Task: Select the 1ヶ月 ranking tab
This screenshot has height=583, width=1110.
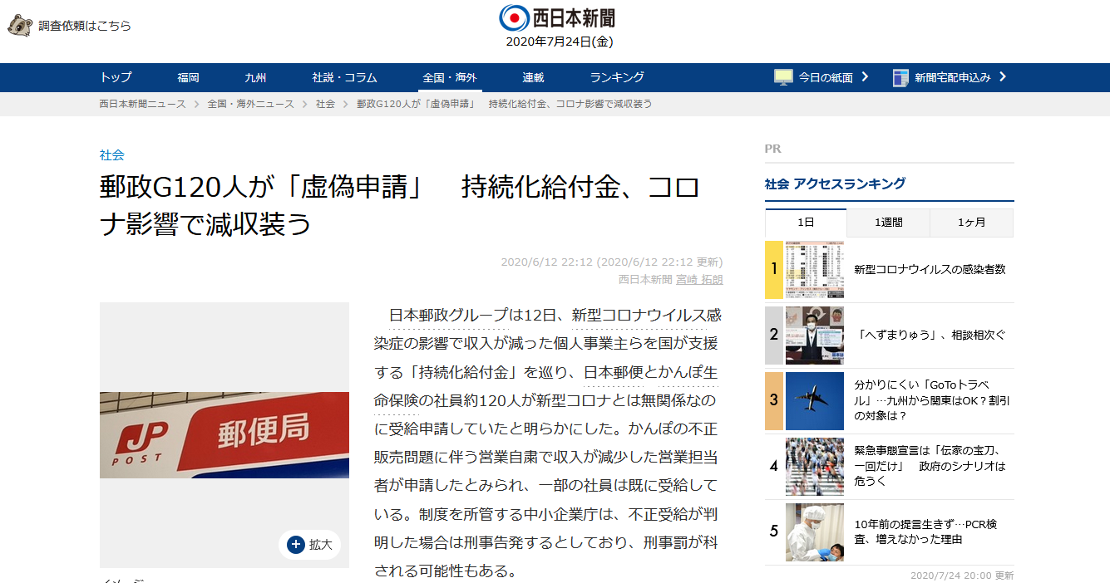Action: click(x=971, y=223)
